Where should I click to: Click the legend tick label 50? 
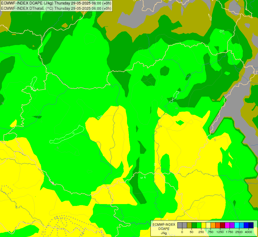pyautogui.click(x=192, y=232)
